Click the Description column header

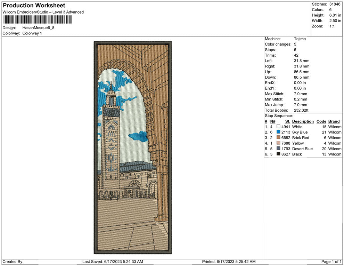[303, 121]
